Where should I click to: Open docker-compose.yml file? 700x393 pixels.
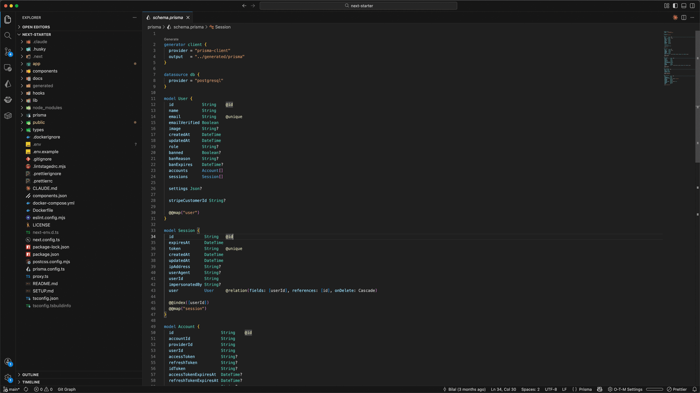[53, 203]
